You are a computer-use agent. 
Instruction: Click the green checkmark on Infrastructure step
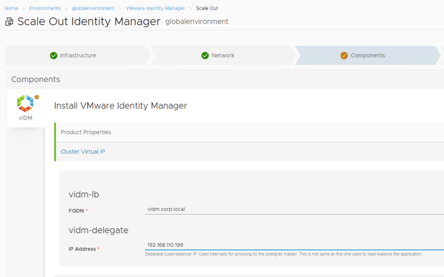tap(53, 55)
